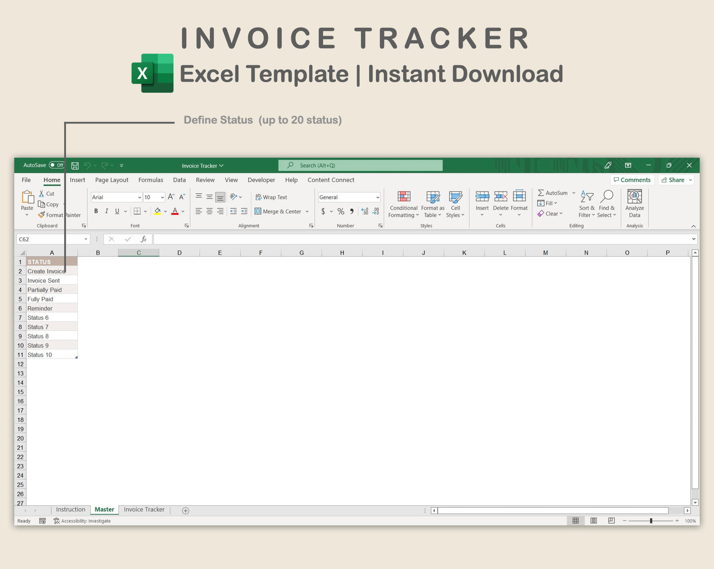Click the Comments button
The image size is (714, 569).
click(632, 180)
